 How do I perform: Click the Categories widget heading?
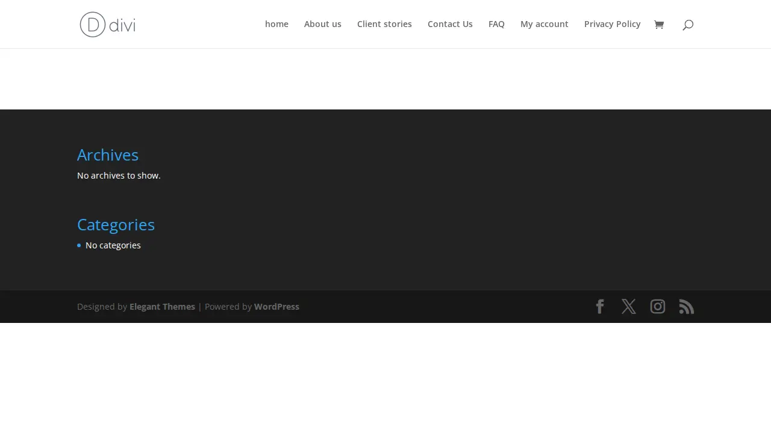[116, 225]
